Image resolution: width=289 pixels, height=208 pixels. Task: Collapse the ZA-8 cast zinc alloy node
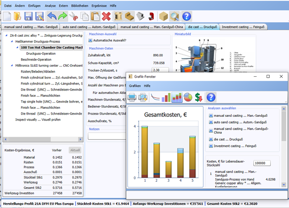6,35
